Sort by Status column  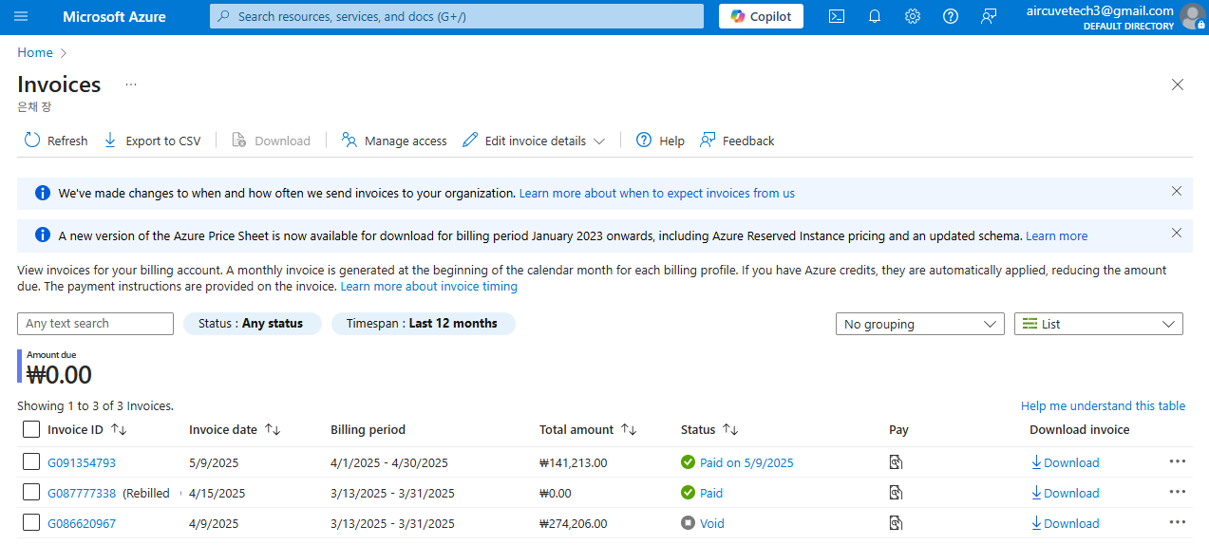pos(709,429)
